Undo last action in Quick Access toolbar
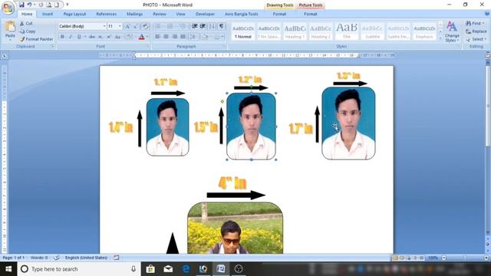 29,5
